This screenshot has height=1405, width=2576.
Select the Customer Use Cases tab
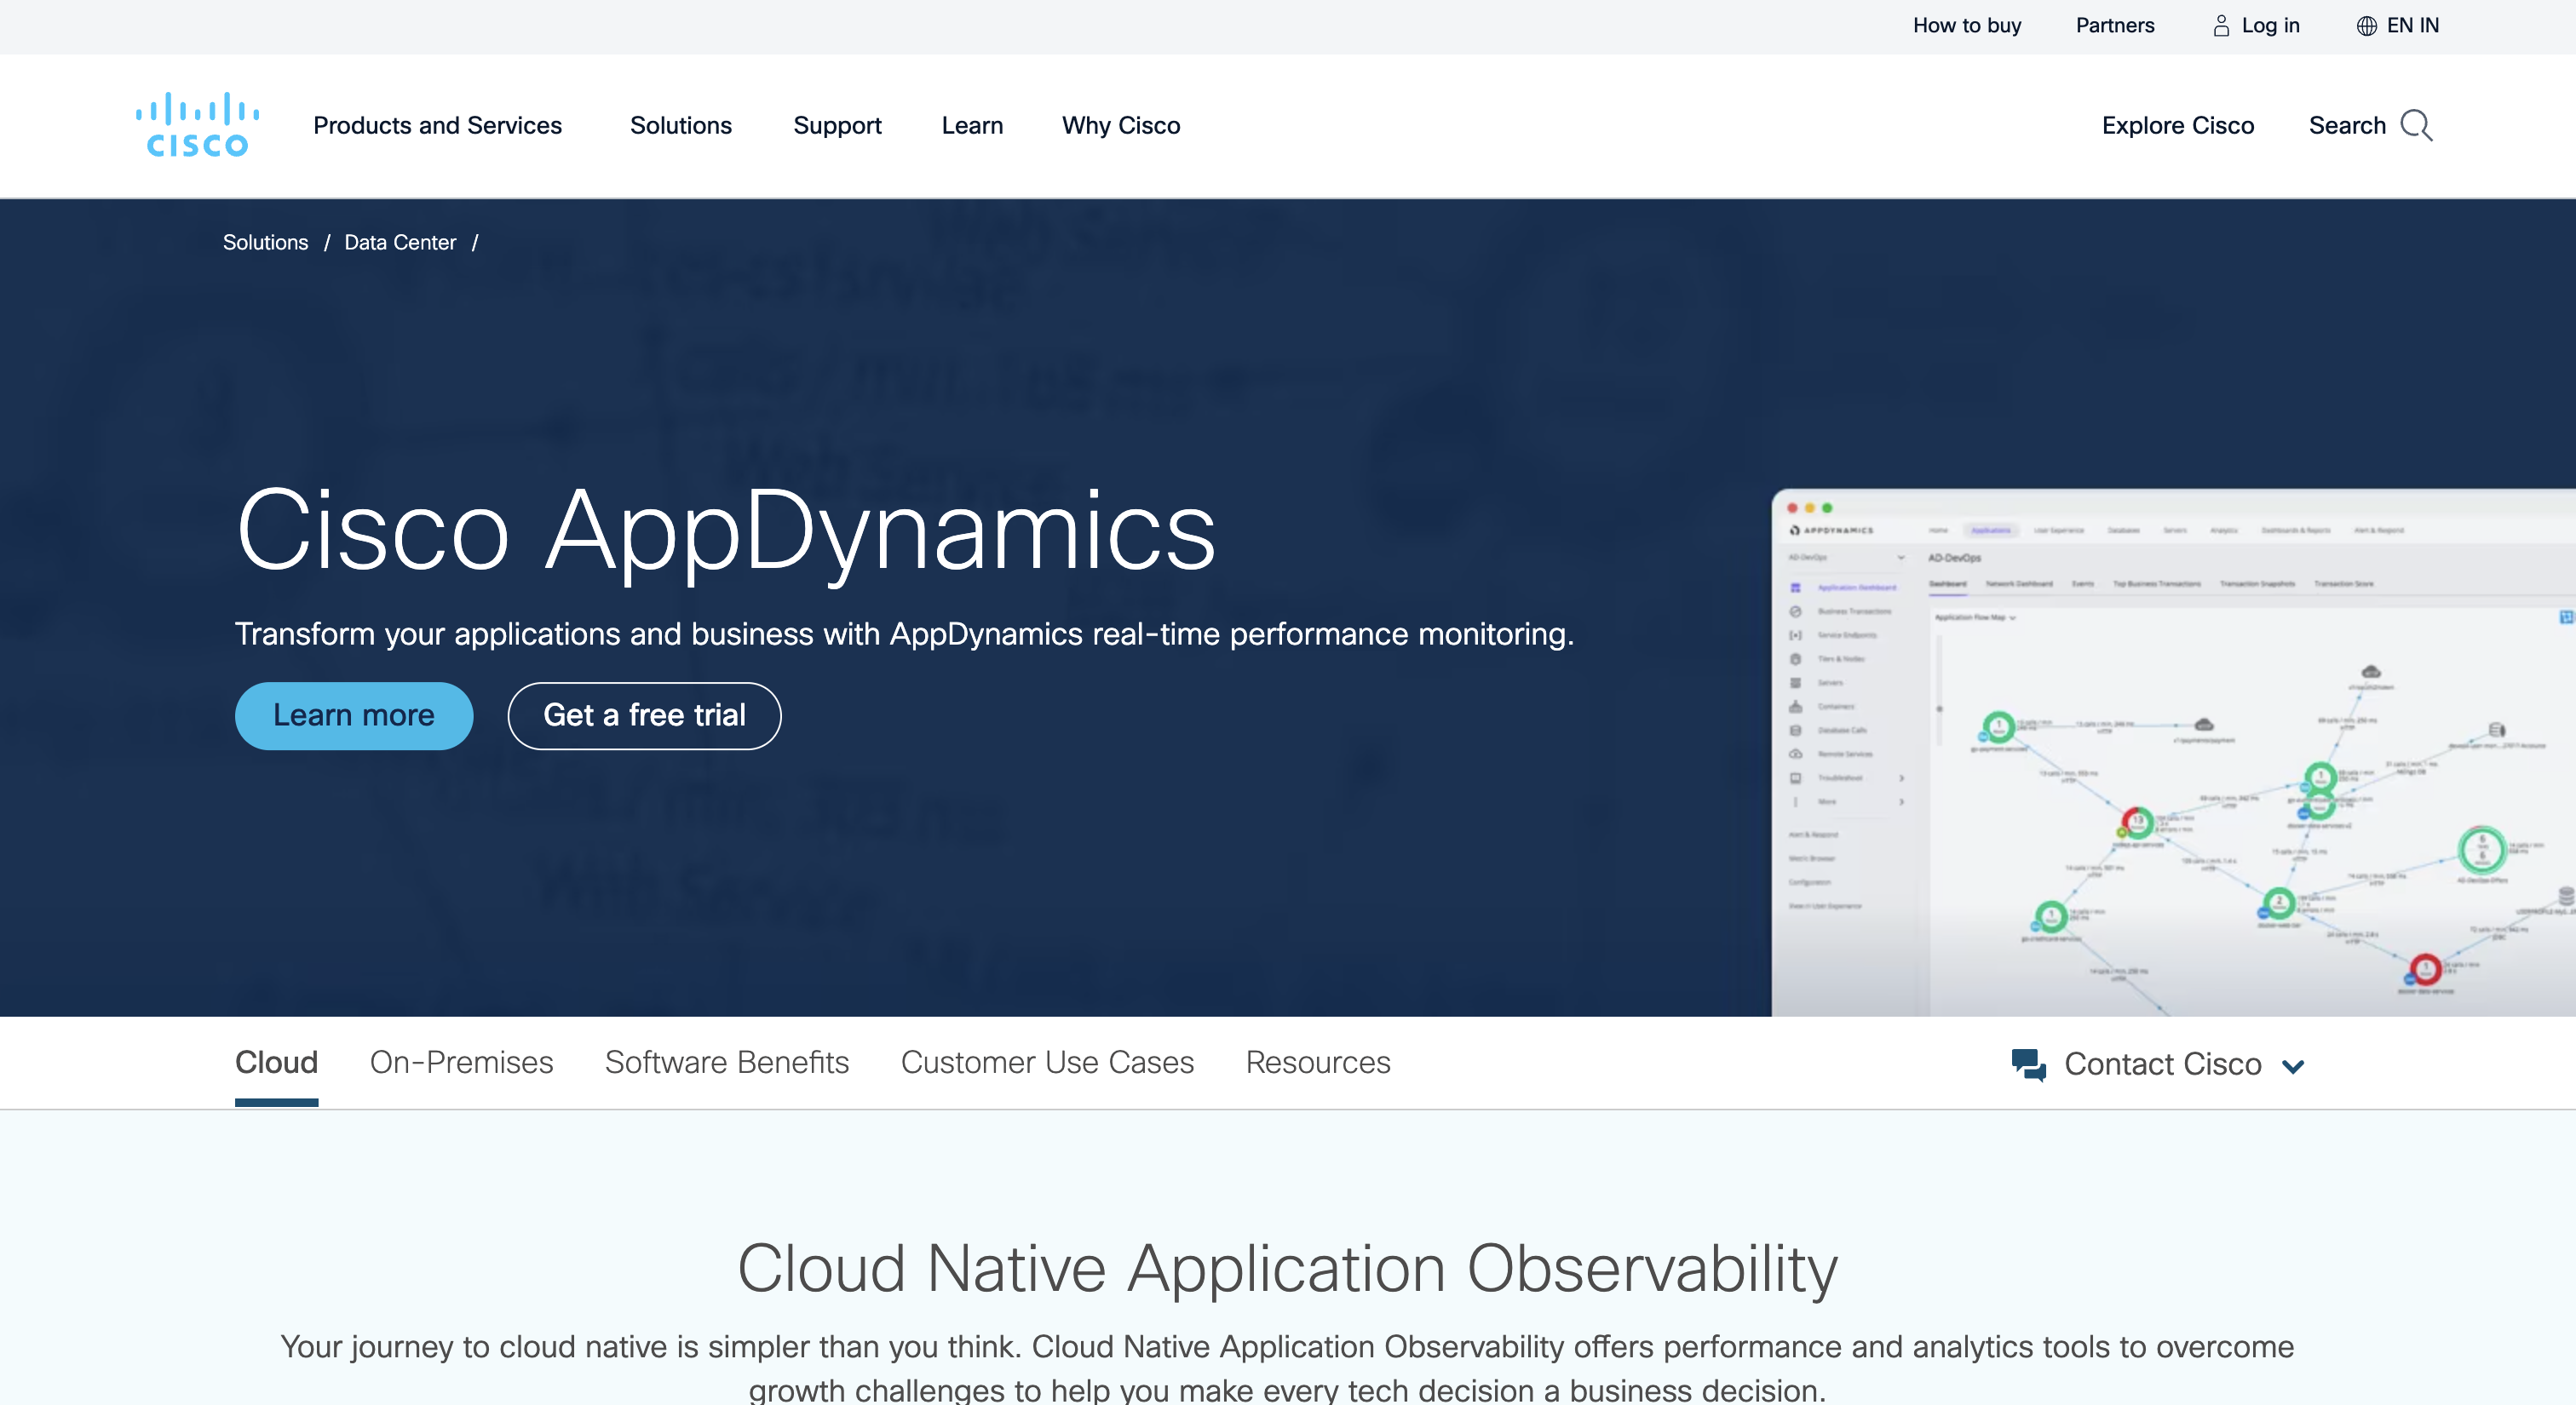(1046, 1062)
